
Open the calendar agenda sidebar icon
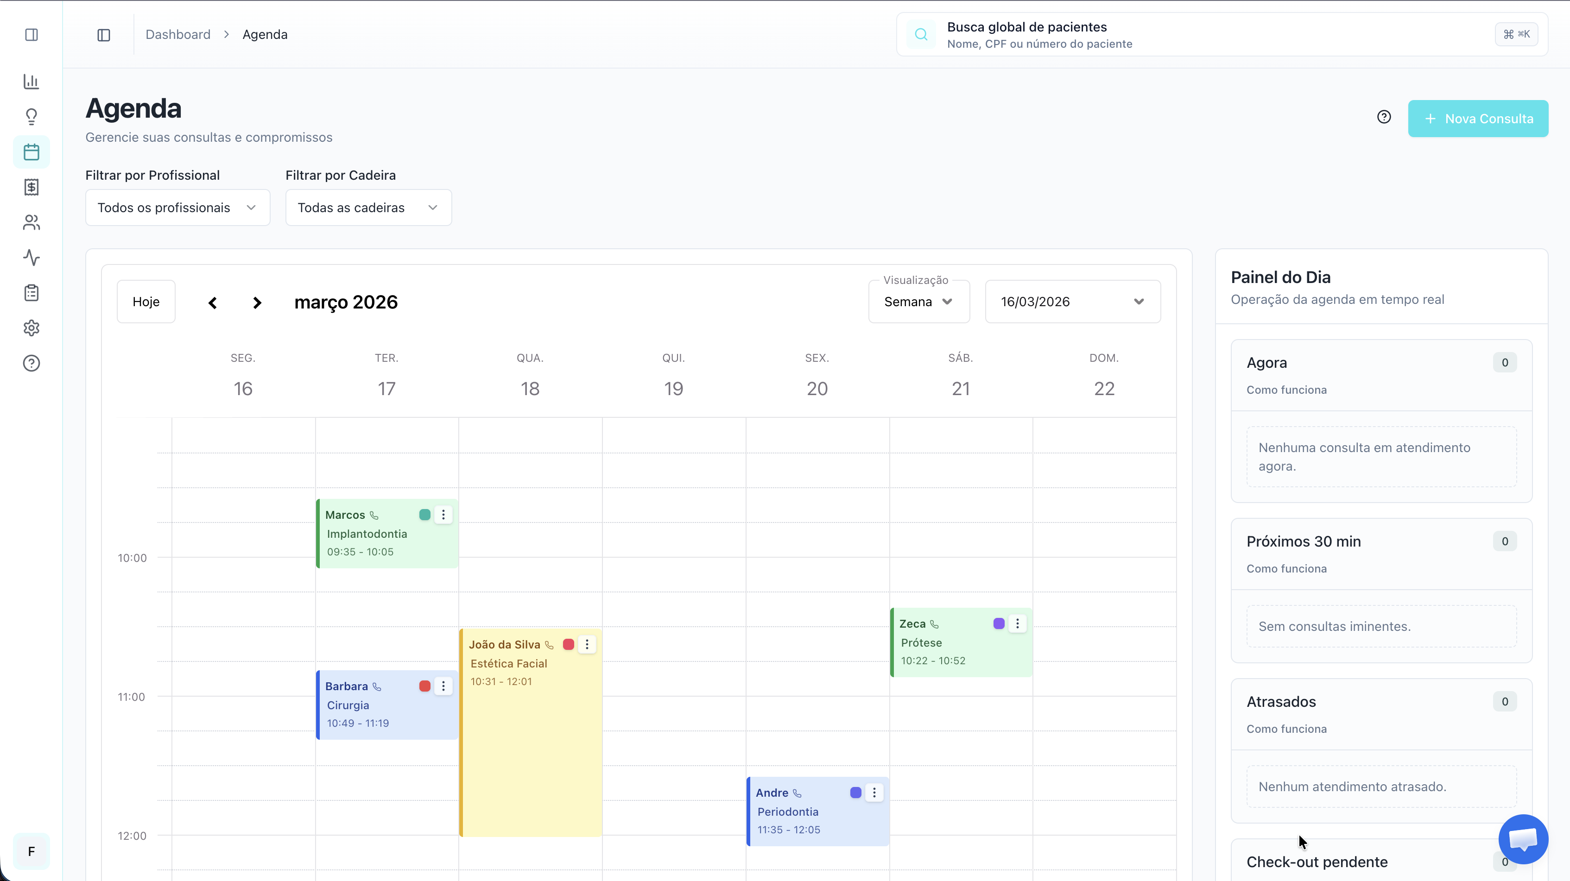pyautogui.click(x=31, y=152)
